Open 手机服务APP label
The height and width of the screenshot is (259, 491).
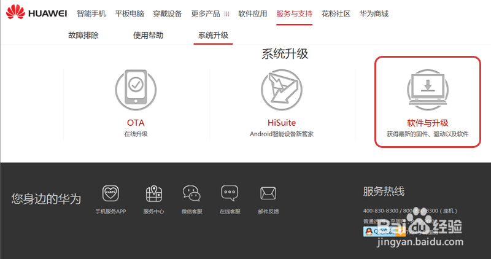(110, 211)
